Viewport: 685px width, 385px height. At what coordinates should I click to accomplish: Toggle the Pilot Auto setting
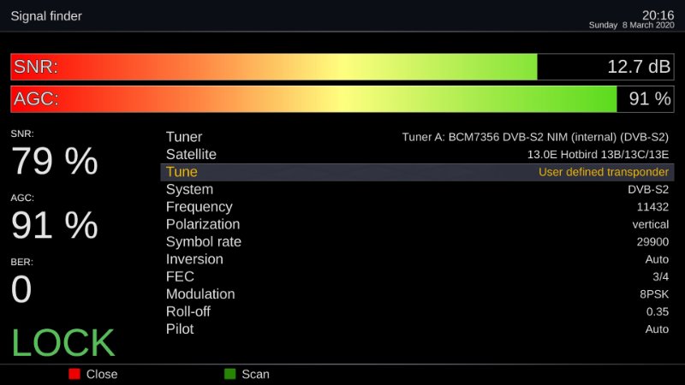[x=656, y=329]
